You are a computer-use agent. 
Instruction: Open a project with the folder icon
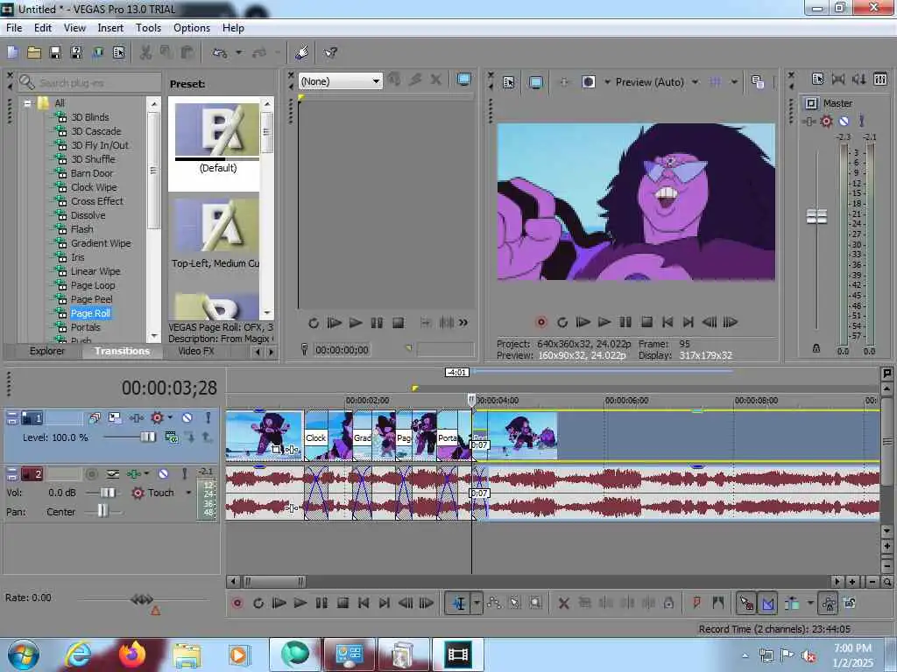(34, 52)
